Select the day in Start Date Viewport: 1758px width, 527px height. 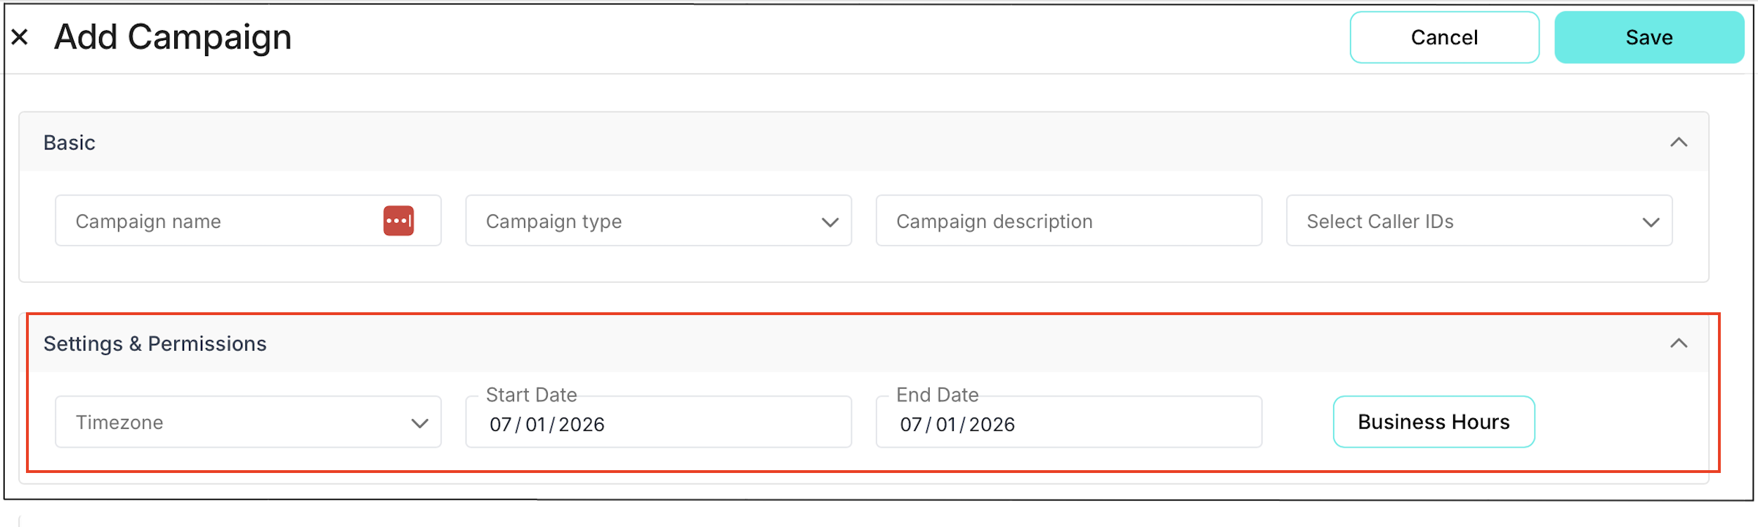[535, 425]
